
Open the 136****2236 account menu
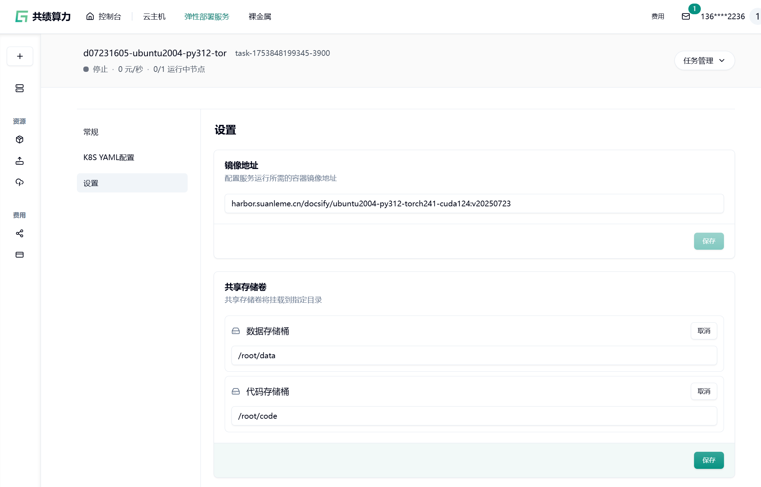click(723, 16)
